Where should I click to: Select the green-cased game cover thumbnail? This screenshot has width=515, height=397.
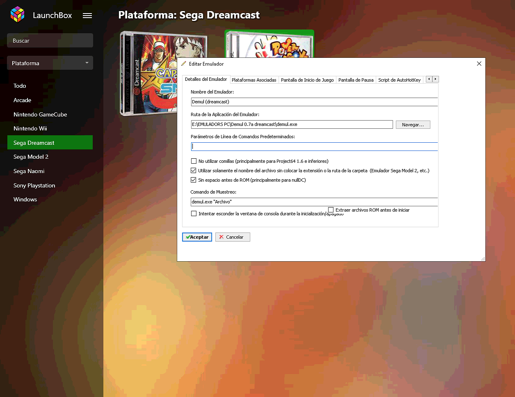[x=269, y=43]
